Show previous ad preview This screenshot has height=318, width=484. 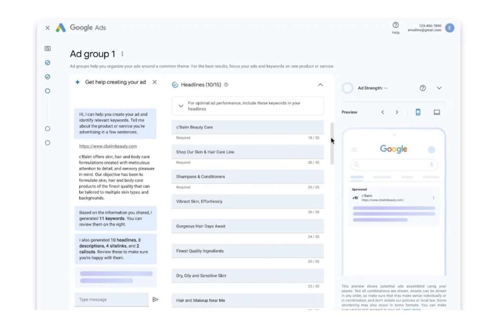[383, 112]
